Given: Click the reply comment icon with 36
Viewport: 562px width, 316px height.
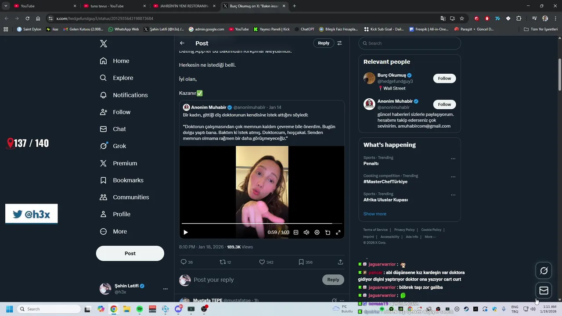Looking at the screenshot, I should [187, 262].
